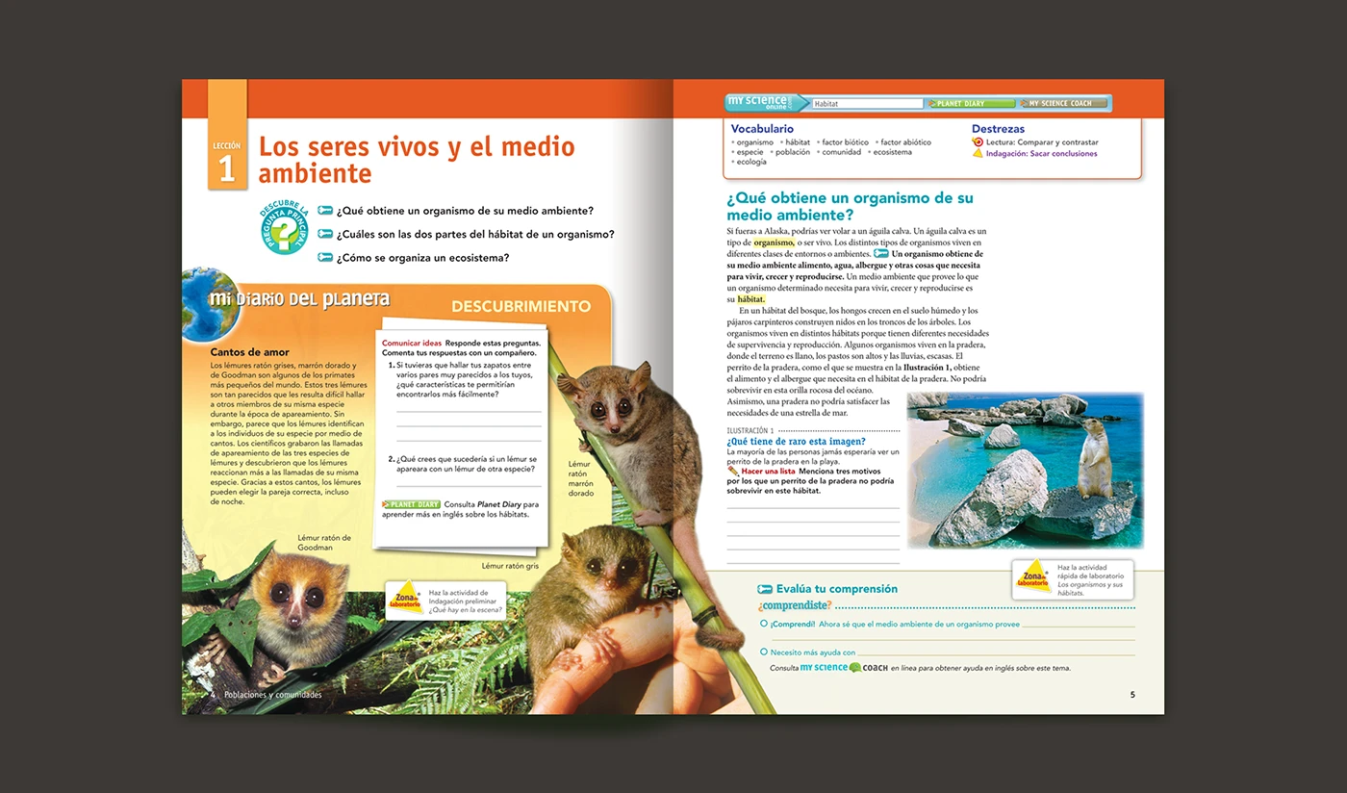The width and height of the screenshot is (1347, 793).
Task: Click the target icon beside "Lectura: Comparar y contrastar"
Action: pos(978,141)
